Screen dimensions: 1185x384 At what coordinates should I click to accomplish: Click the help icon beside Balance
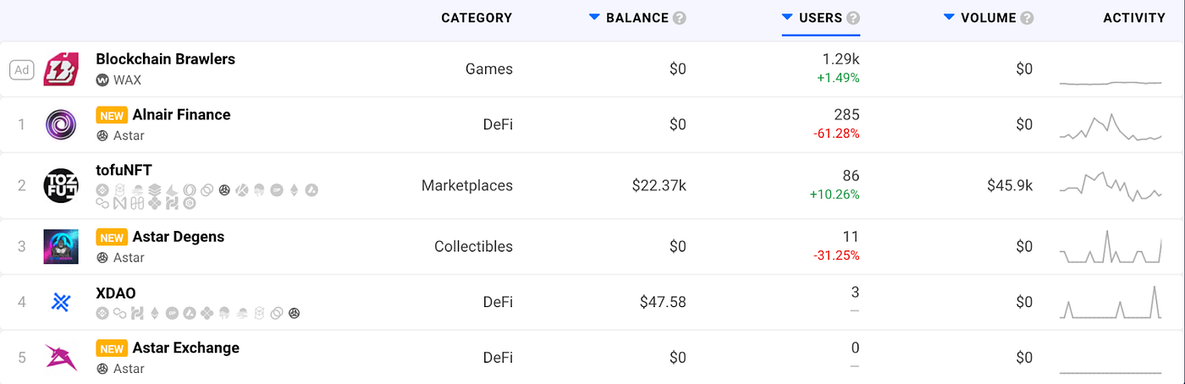click(680, 18)
